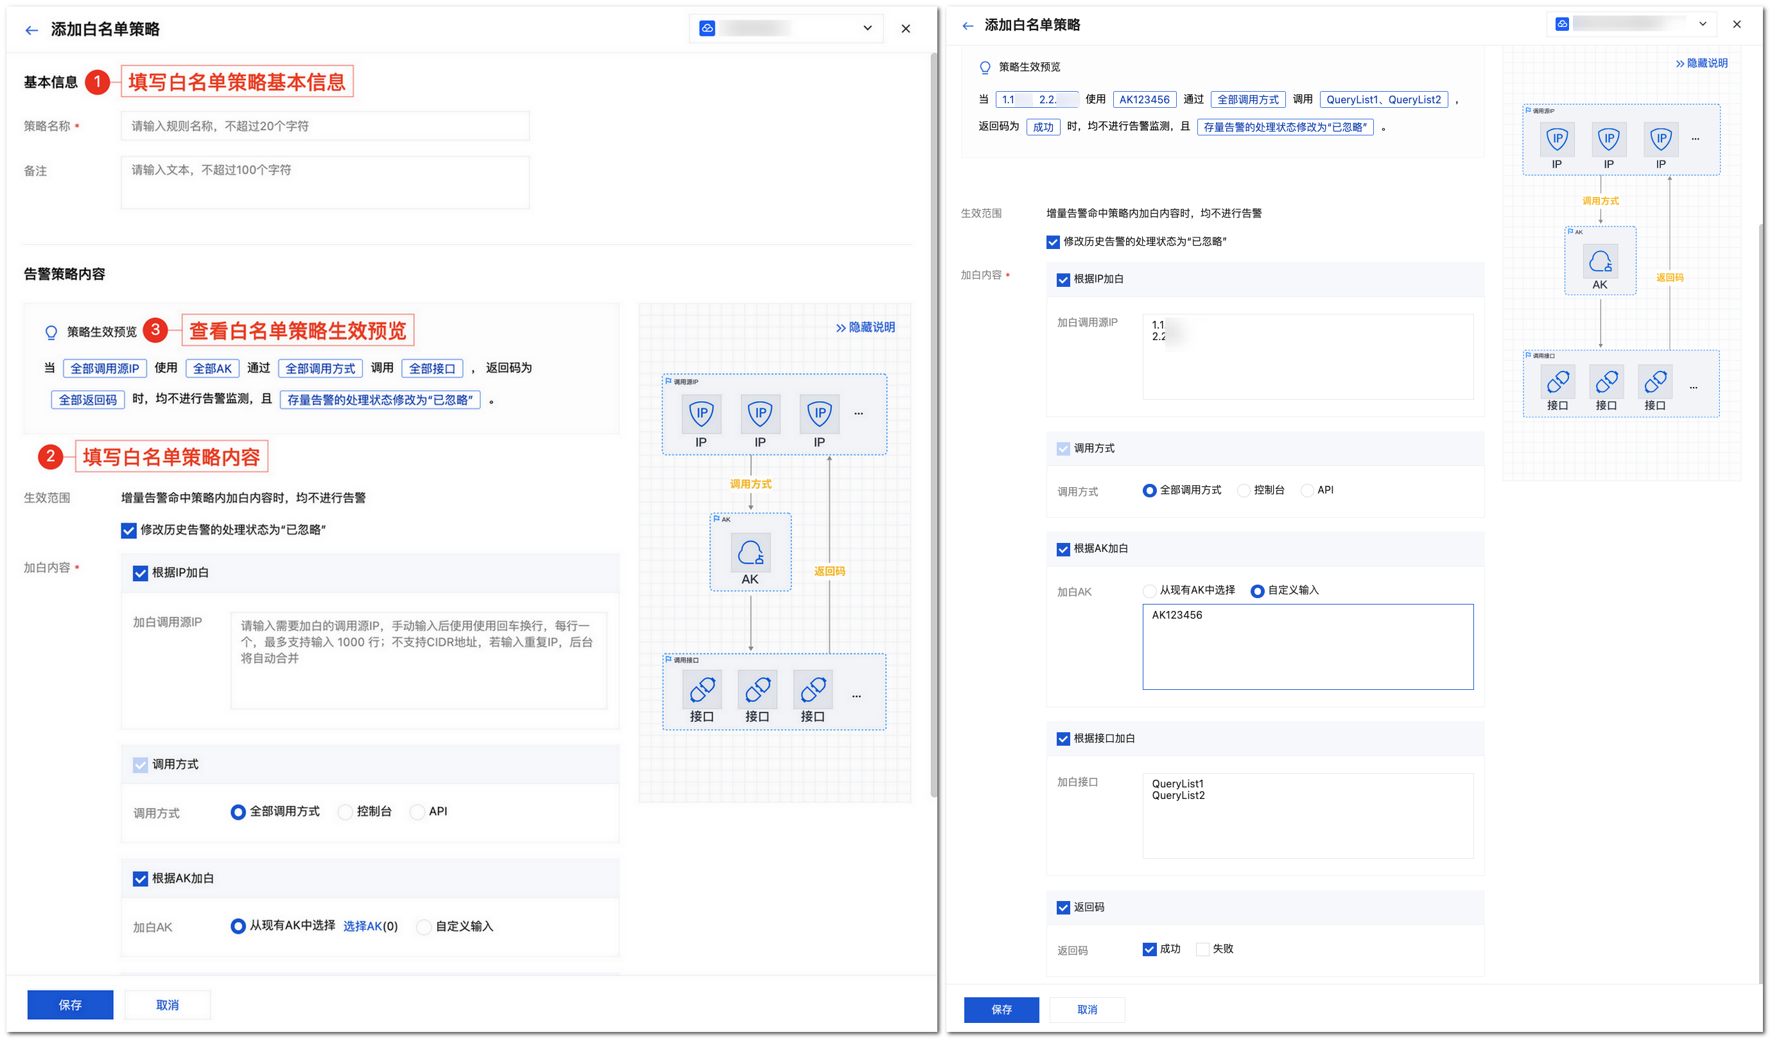Click 取消 button in right panel
Image resolution: width=1770 pixels, height=1039 pixels.
[1088, 1009]
